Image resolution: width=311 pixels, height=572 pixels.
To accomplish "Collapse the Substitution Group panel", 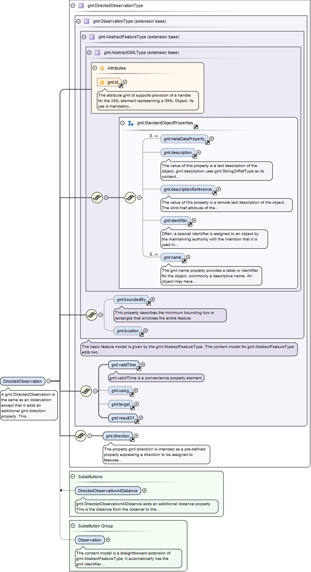I will (x=73, y=526).
